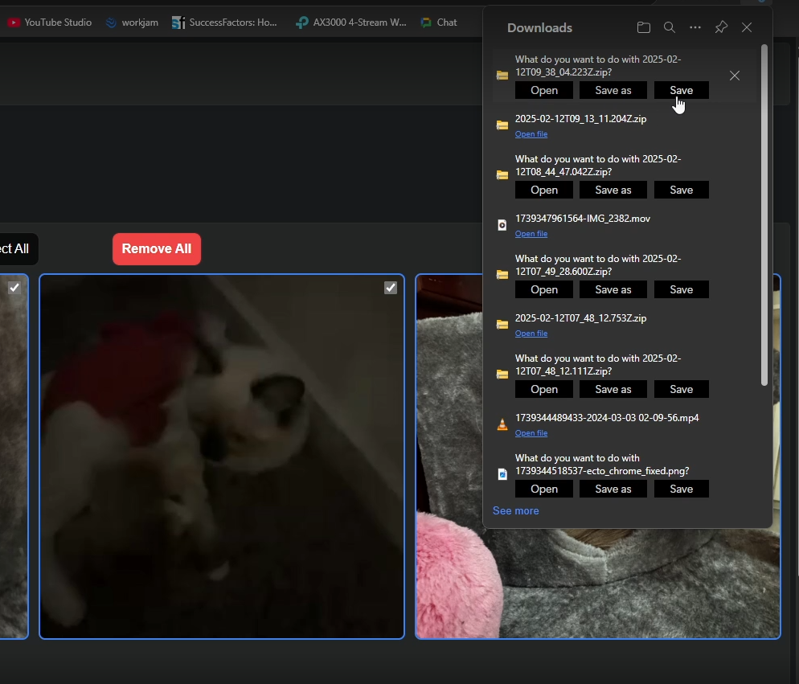Dismiss the 2025-02-12T09_38_04.223Z.zip download prompt
Screen dimensions: 799x684
pyautogui.click(x=734, y=76)
